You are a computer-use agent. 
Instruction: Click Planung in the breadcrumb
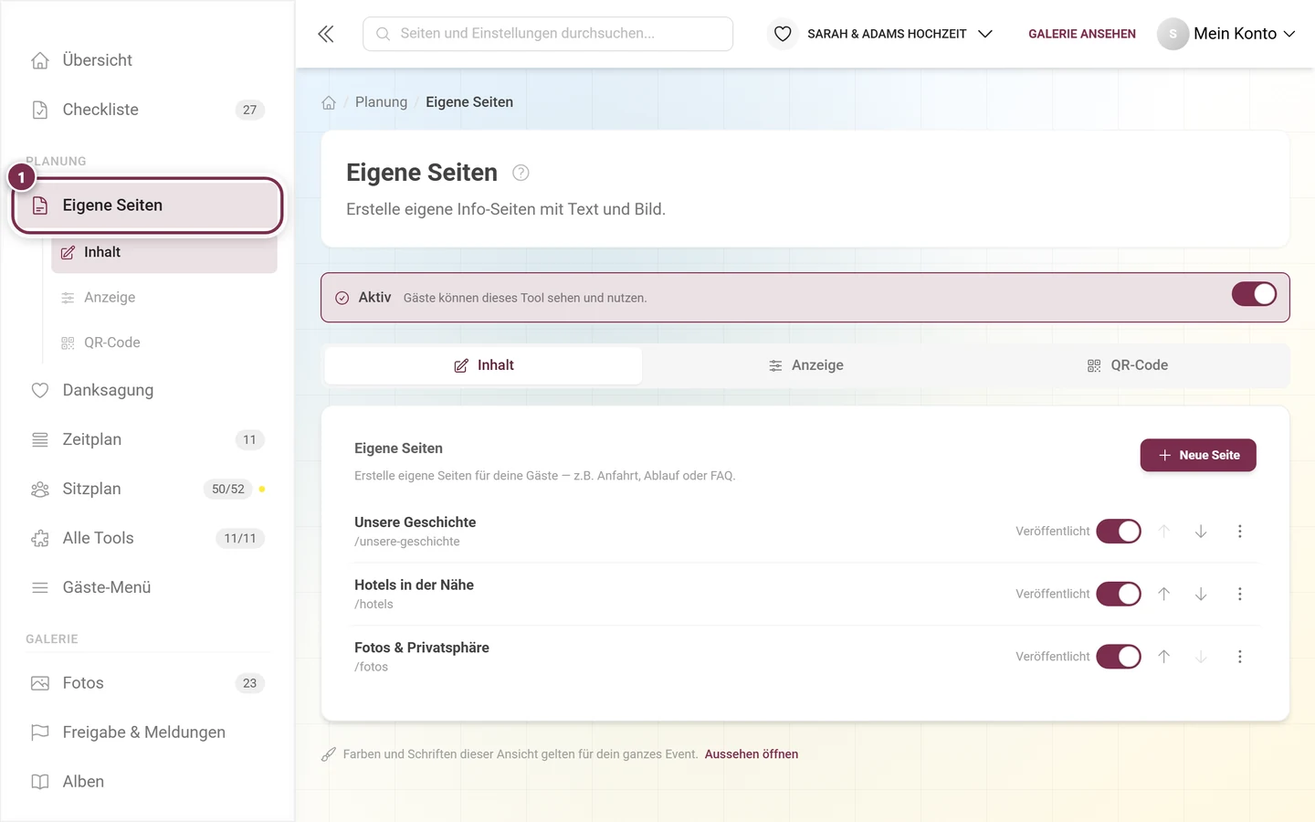(381, 102)
